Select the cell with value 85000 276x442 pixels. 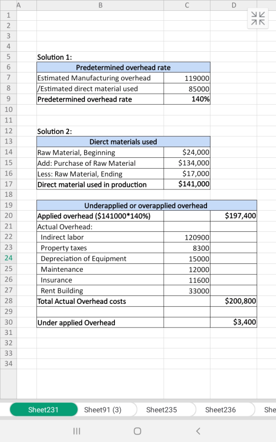pos(187,89)
